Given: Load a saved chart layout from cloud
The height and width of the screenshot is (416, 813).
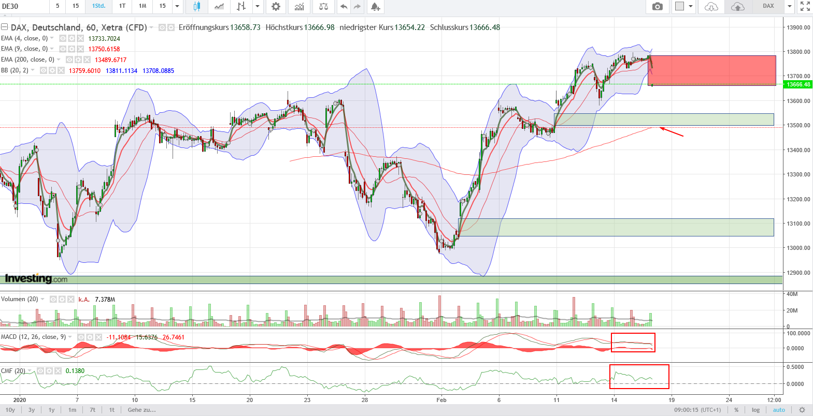Looking at the screenshot, I should [711, 6].
